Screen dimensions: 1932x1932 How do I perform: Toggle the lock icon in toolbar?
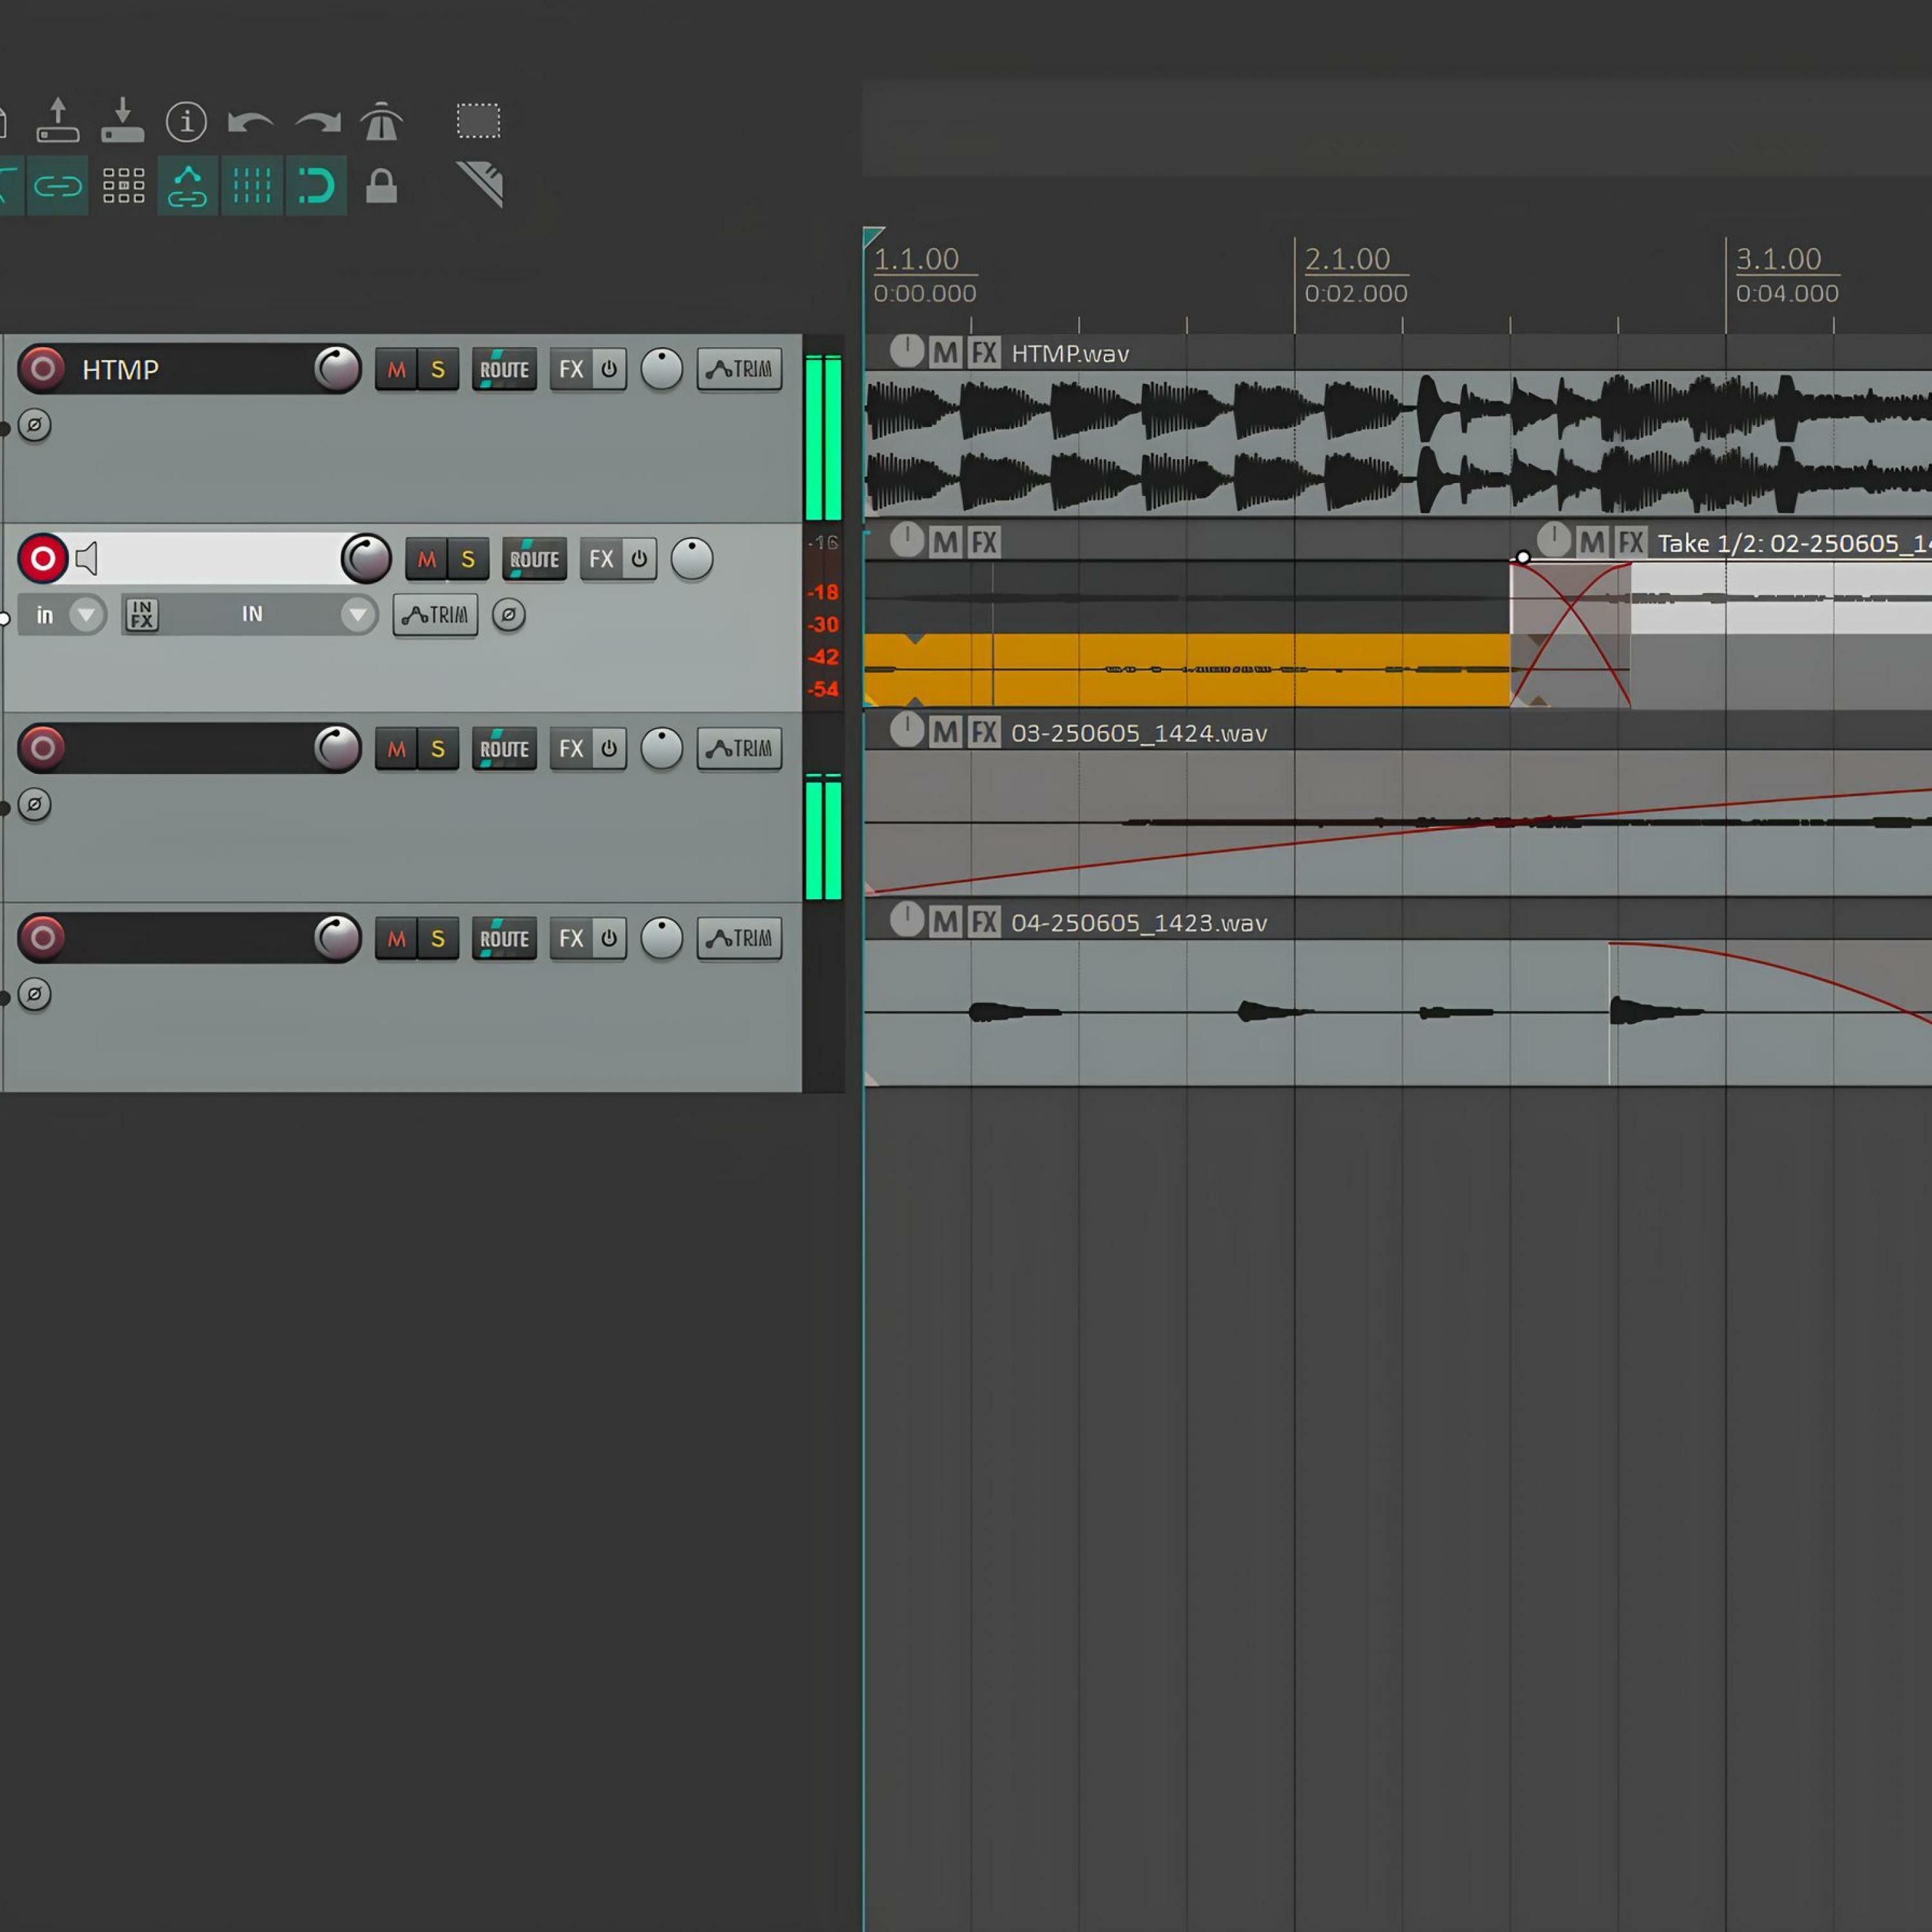coord(381,186)
